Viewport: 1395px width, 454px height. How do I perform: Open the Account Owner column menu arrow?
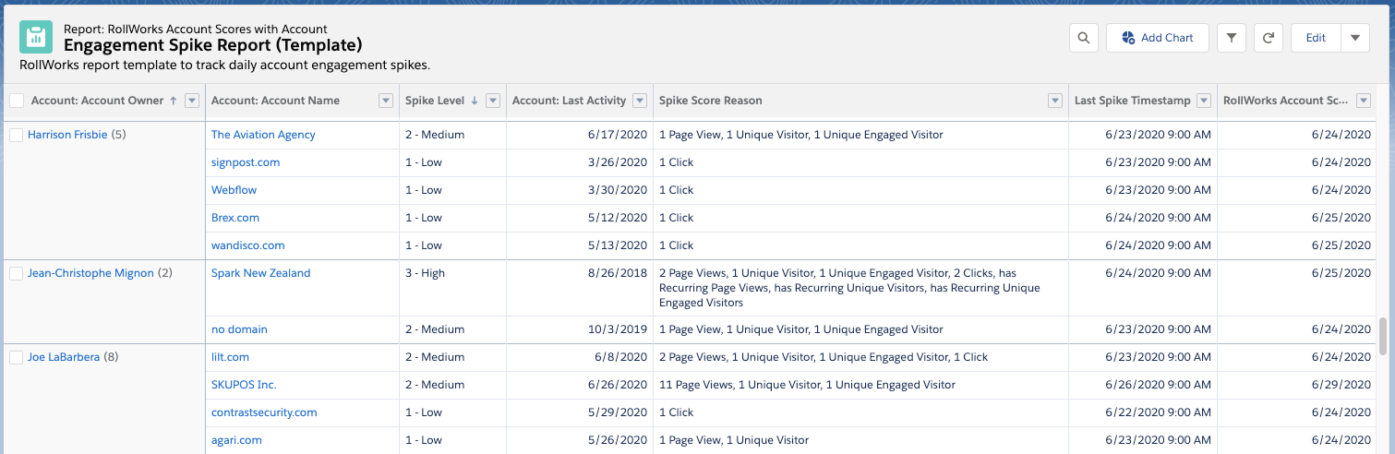(x=192, y=101)
